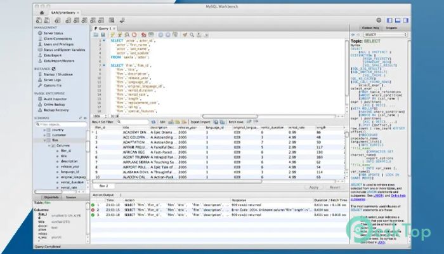
Task: Open Audit Inspector under MySQL Enterprise
Action: 55,99
